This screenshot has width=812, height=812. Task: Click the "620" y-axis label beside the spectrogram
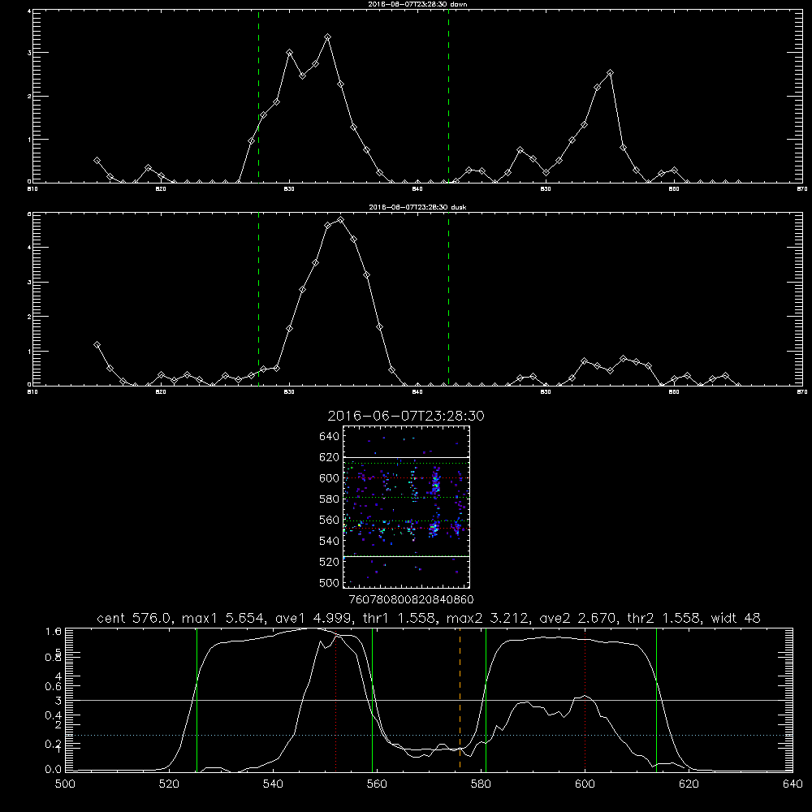click(330, 457)
